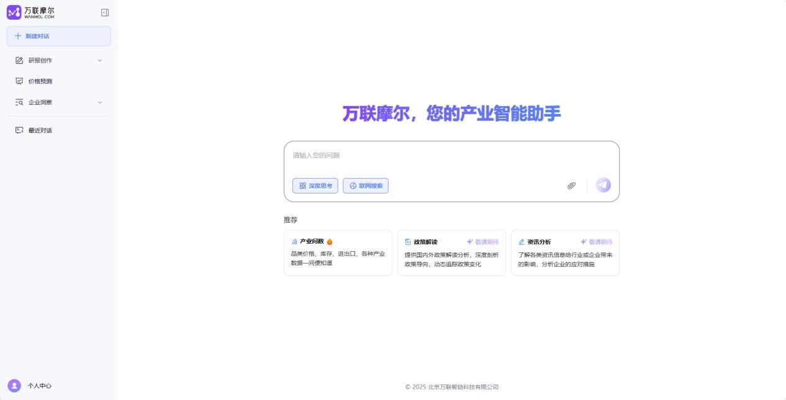Viewport: 786px width, 400px height.
Task: Click the flame icon on 产业问数 card
Action: 330,242
